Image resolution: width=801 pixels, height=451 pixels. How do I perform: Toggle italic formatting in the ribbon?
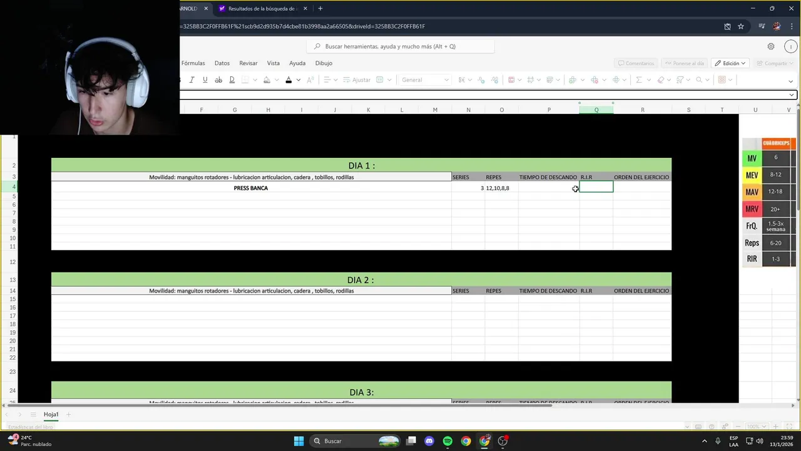pos(191,80)
